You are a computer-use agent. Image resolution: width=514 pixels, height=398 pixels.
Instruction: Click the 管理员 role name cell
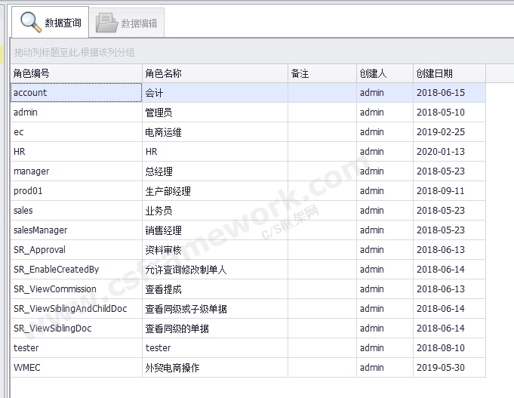[215, 113]
